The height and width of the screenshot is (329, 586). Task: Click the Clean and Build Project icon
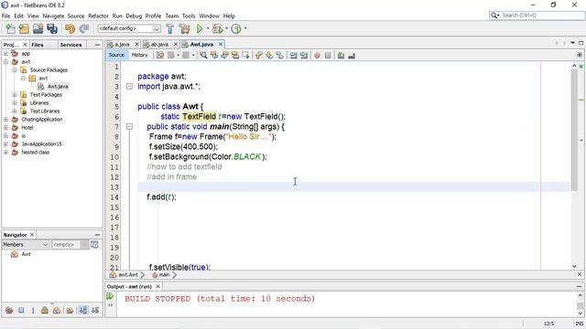[x=184, y=28]
